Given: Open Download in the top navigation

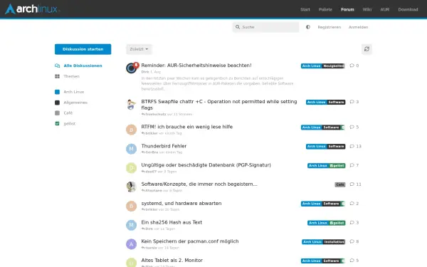Looking at the screenshot, I should pos(408,9).
